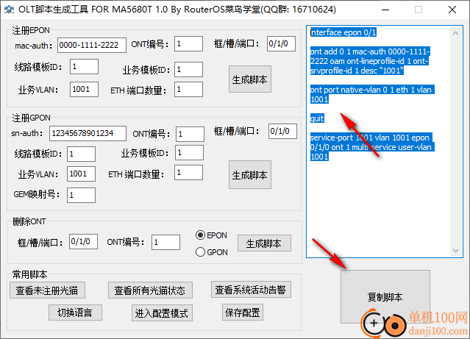
Task: Click the 进入配置模式 button
Action: click(162, 313)
